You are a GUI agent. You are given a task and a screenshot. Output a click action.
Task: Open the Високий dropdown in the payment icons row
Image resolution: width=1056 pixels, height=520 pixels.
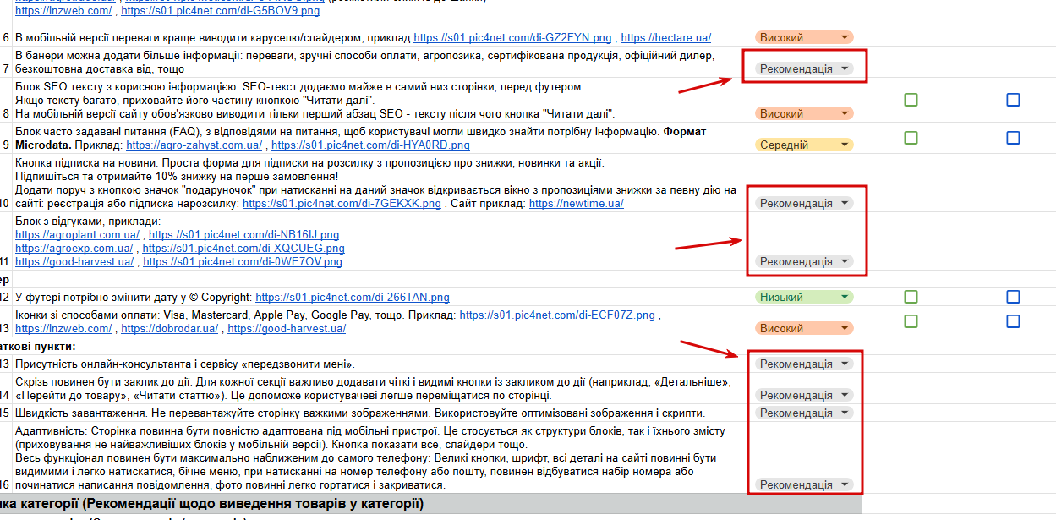804,328
